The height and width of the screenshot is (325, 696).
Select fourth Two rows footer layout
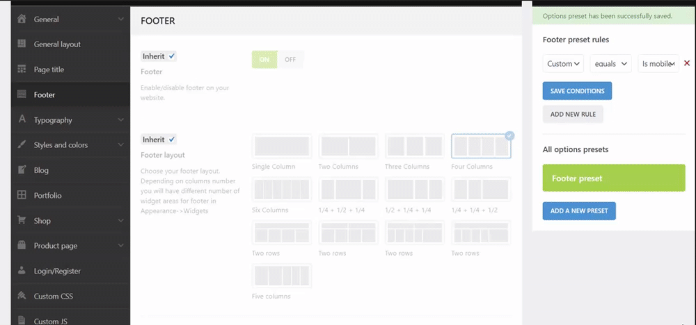481,233
